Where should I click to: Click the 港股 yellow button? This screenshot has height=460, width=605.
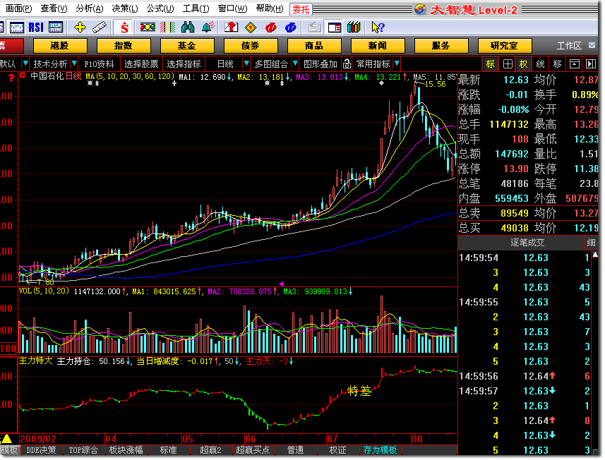(x=60, y=46)
